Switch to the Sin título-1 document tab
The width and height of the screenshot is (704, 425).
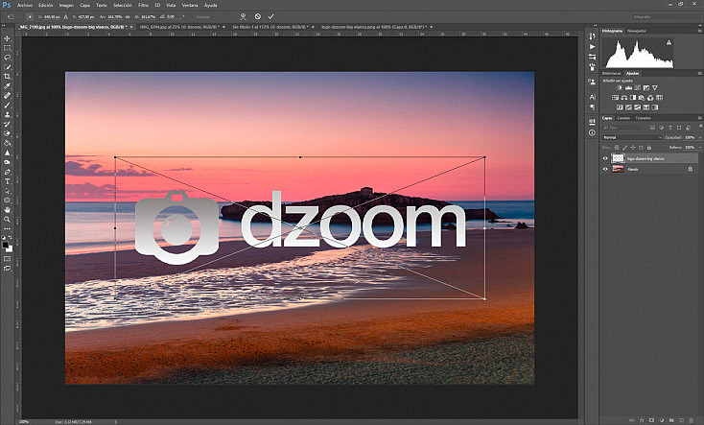(x=270, y=27)
